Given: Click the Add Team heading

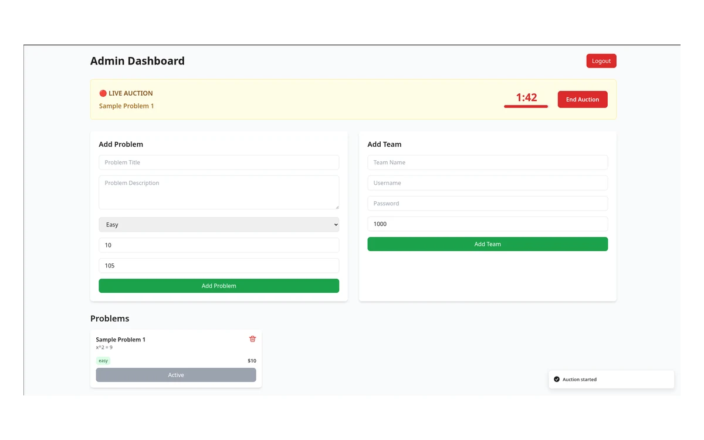Looking at the screenshot, I should [x=384, y=144].
